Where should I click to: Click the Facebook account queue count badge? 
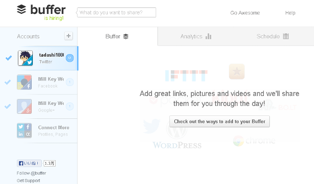(x=70, y=82)
